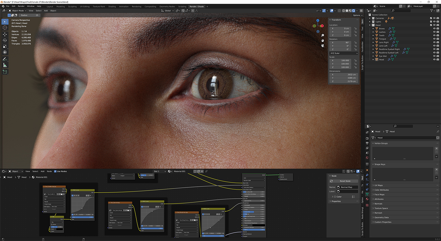The image size is (441, 241).
Task: Click the zoom magnifier icon in viewport
Action: (x=322, y=35)
